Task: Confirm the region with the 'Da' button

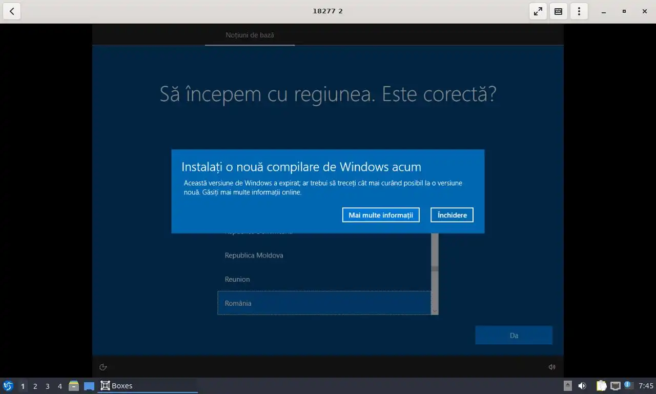Action: 514,336
